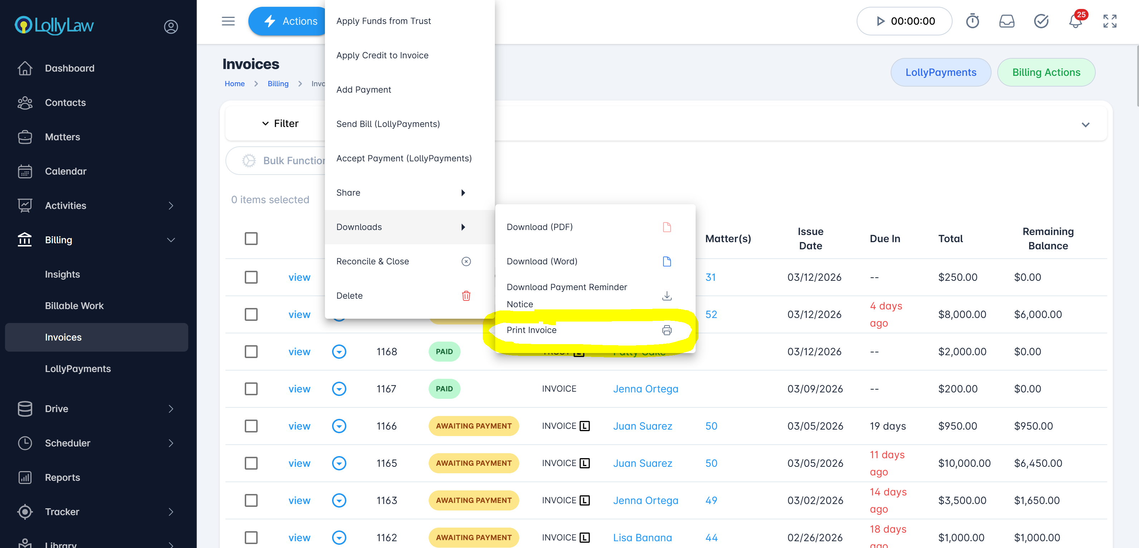Click Delete in the actions menu

(349, 296)
